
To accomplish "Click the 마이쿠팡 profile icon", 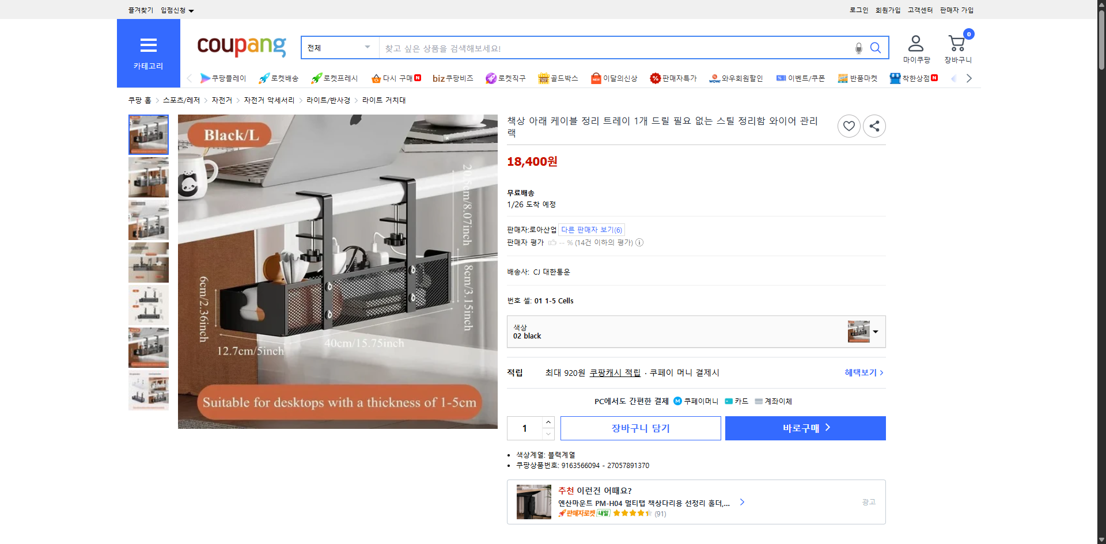I will coord(915,42).
